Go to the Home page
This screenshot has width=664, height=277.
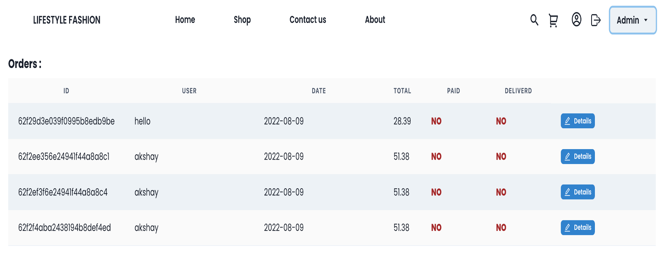tap(185, 20)
